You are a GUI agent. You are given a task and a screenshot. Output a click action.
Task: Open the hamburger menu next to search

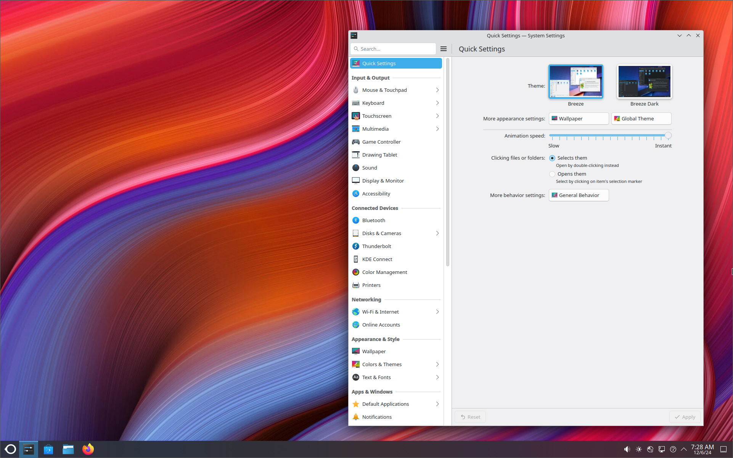[443, 49]
